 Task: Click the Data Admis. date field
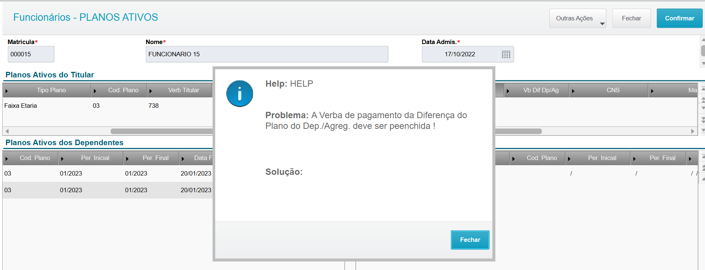point(460,54)
